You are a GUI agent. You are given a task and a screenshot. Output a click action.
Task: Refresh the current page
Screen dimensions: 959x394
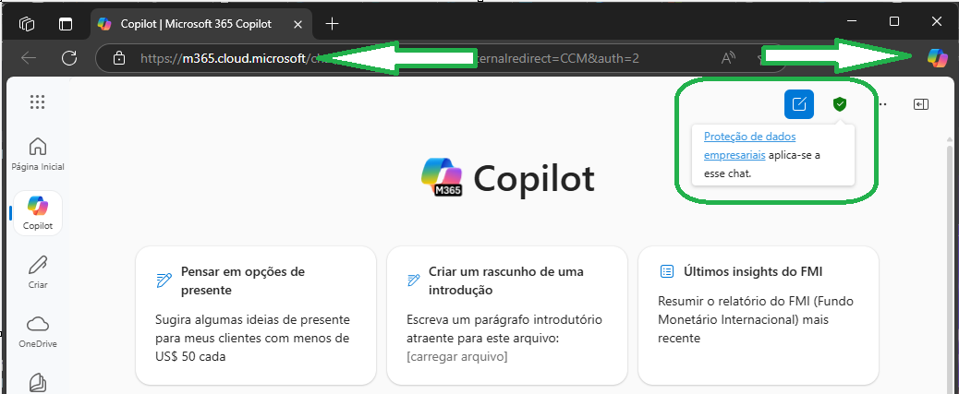(x=68, y=58)
